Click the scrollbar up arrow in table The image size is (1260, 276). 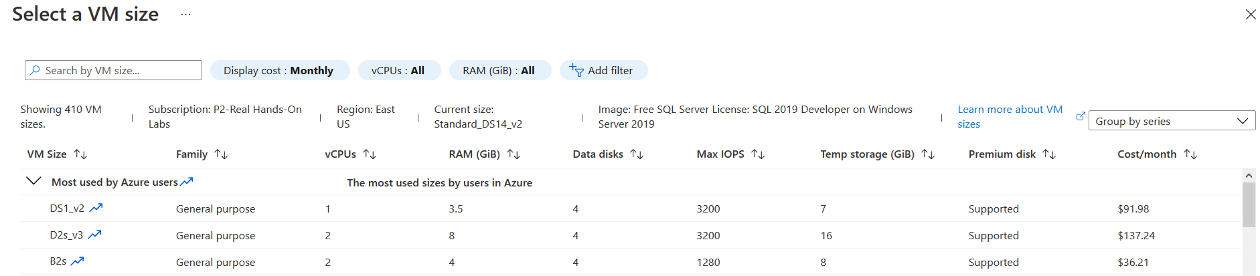point(1249,175)
